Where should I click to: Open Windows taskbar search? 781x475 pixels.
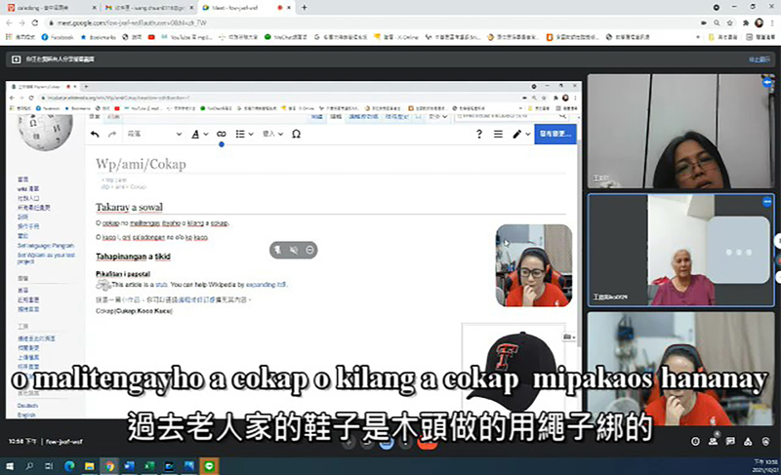[29, 466]
